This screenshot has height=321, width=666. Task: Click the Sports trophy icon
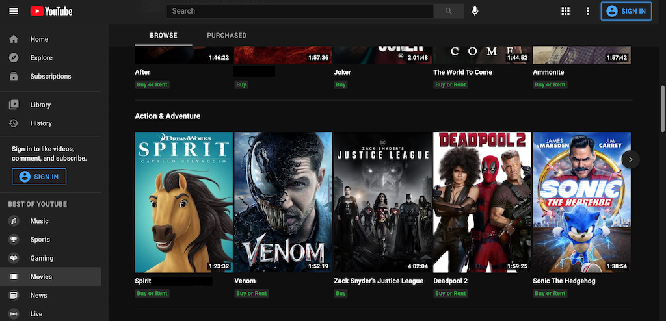tap(14, 240)
